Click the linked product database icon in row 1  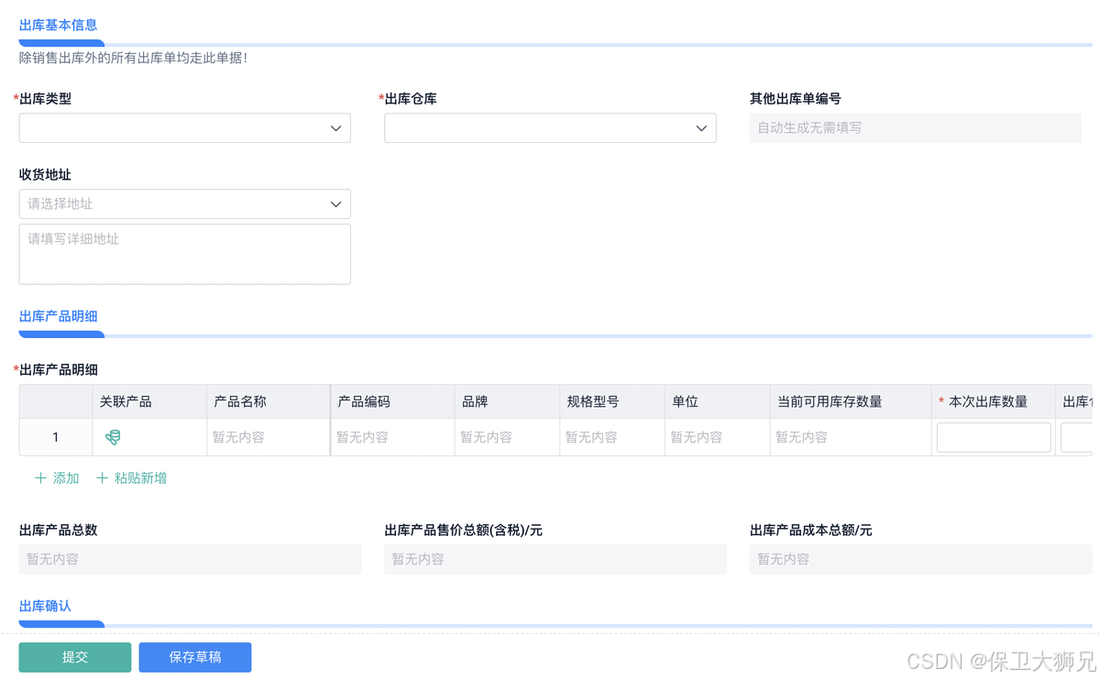coord(113,438)
